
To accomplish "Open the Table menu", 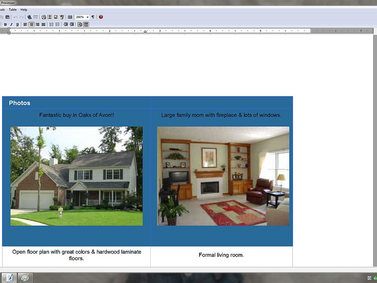I will [13, 10].
